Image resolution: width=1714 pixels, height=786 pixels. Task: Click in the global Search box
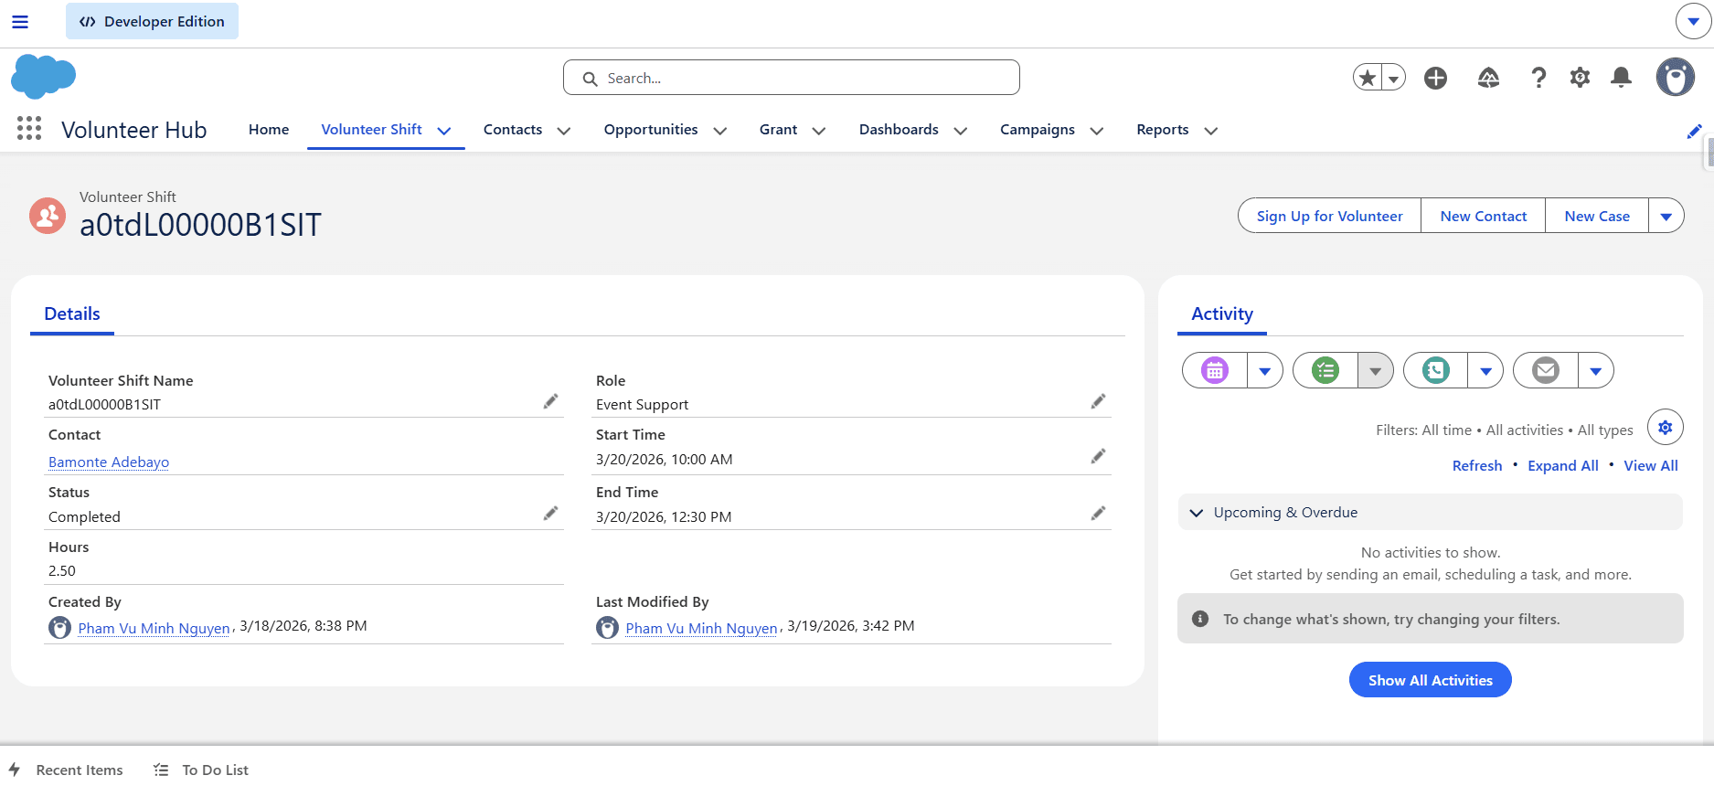(x=792, y=78)
